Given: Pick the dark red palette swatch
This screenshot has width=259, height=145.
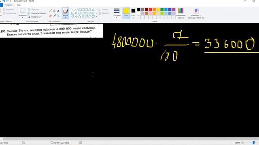Looking at the screenshot, I should pyautogui.click(x=146, y=9).
